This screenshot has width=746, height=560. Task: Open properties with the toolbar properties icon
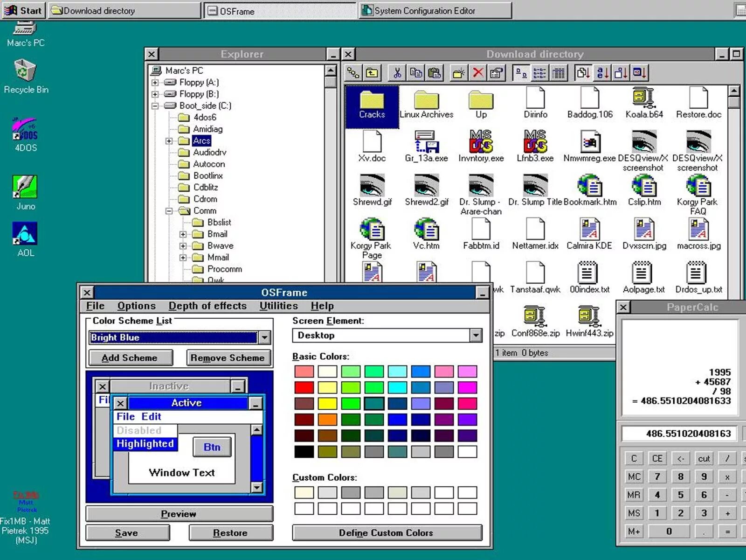(x=496, y=73)
